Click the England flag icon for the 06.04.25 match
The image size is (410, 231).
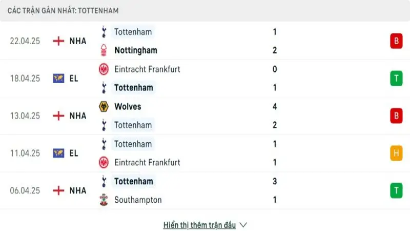(59, 190)
